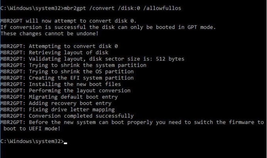Image resolution: width=267 pixels, height=158 pixels.
Task: Click the /disk:0 argument
Action: click(x=129, y=8)
